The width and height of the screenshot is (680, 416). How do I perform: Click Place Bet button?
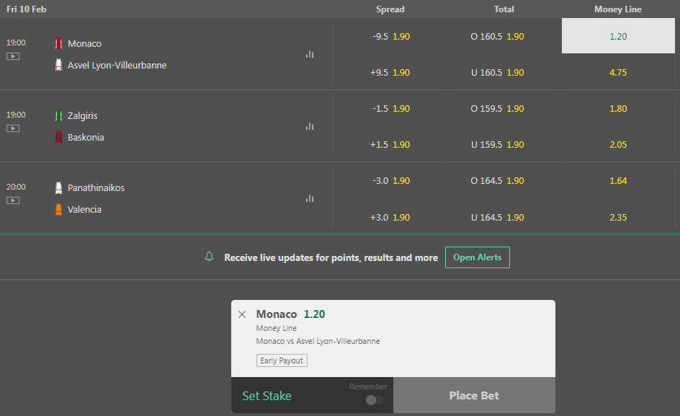[x=474, y=395]
